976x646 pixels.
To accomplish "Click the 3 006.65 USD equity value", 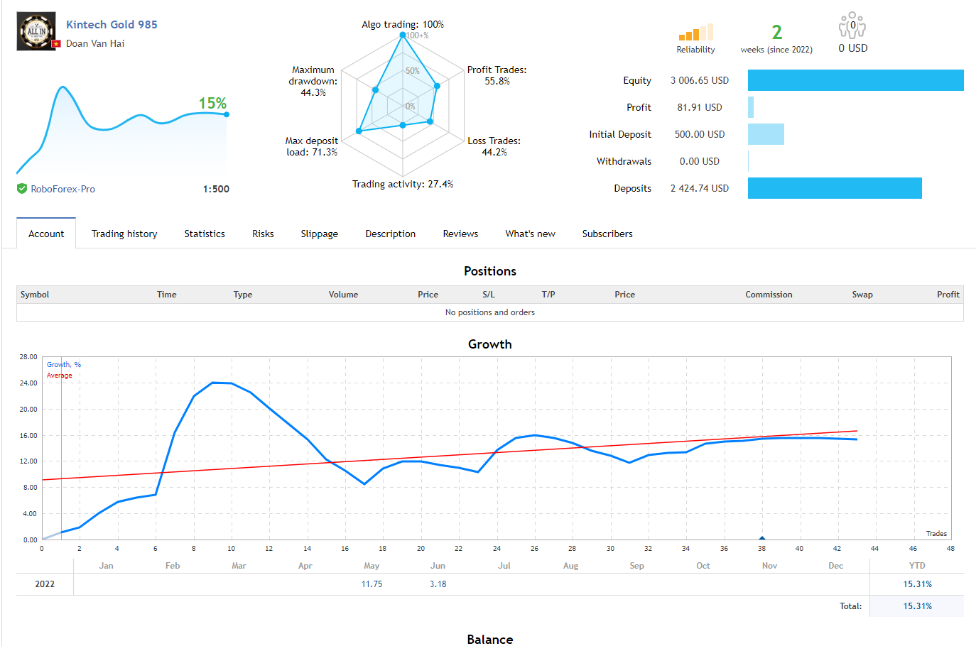I will point(700,80).
